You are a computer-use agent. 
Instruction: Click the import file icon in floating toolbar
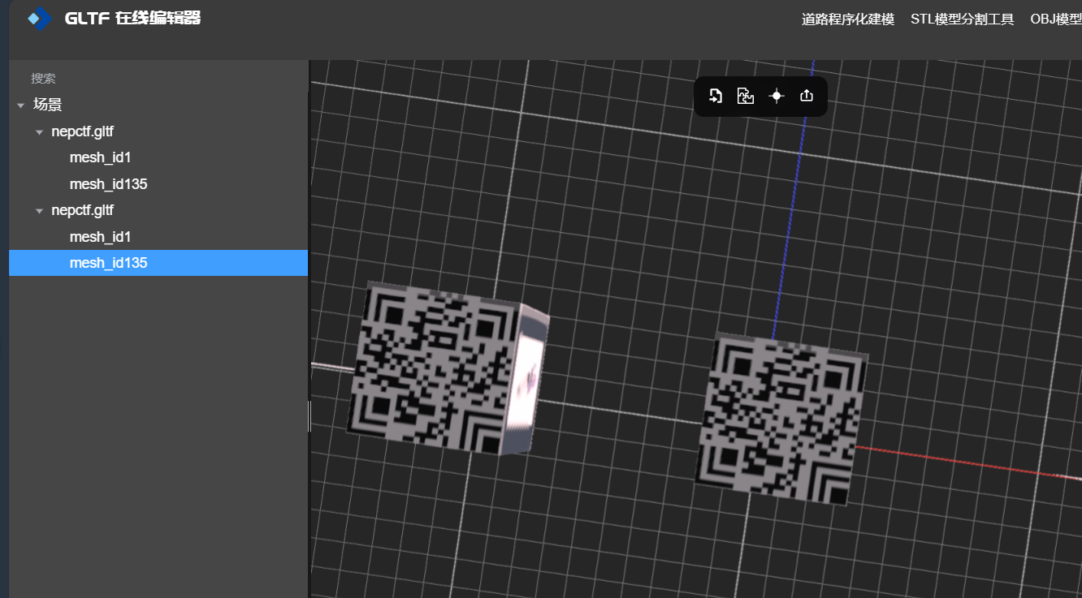coord(716,96)
